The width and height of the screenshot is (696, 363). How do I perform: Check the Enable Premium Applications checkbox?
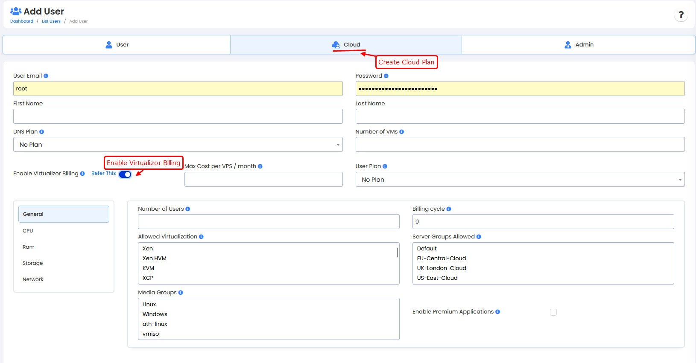point(553,312)
